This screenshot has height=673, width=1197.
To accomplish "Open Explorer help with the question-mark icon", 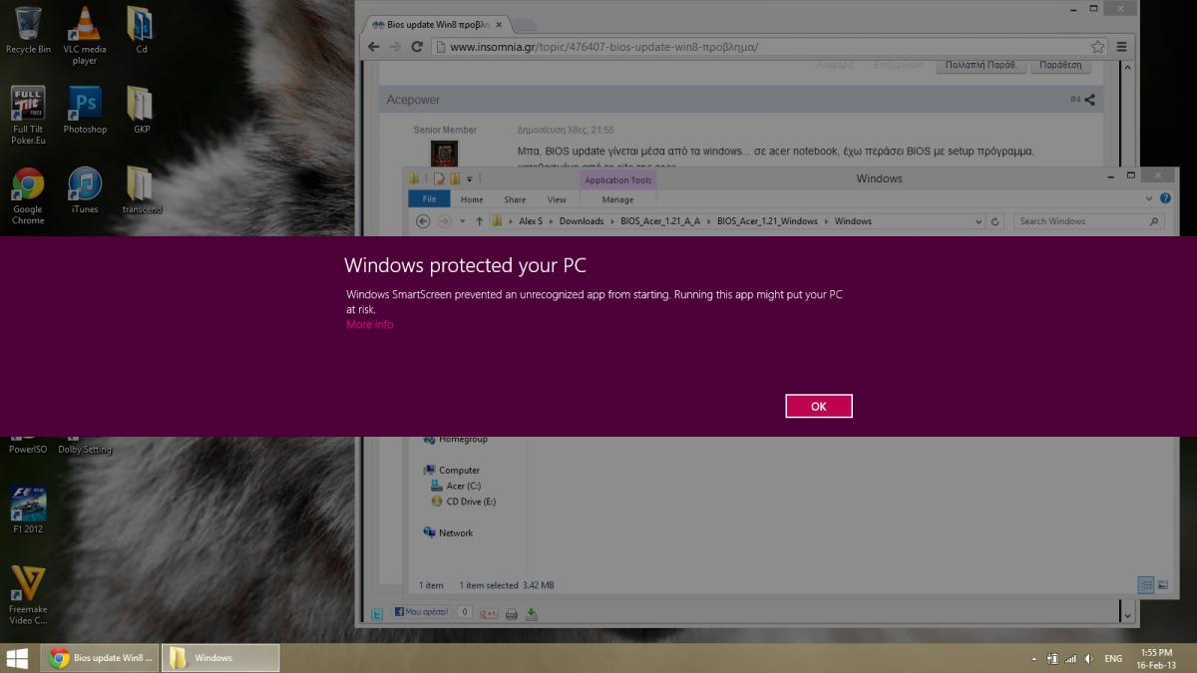I will (1164, 198).
